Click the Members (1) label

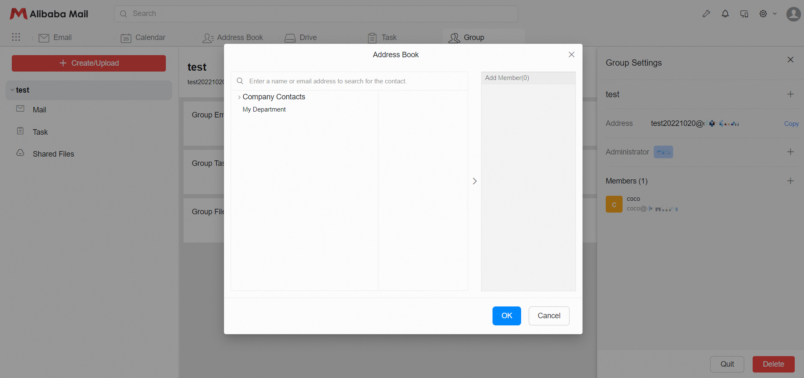tap(627, 181)
